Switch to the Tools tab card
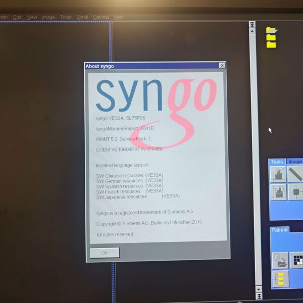The height and width of the screenshot is (303, 303). (277, 162)
